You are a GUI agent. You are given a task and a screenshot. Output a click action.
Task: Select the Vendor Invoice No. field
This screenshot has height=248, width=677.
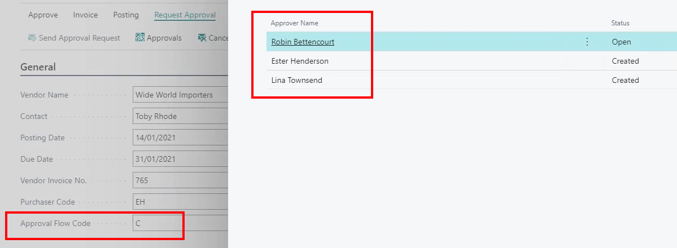click(181, 180)
